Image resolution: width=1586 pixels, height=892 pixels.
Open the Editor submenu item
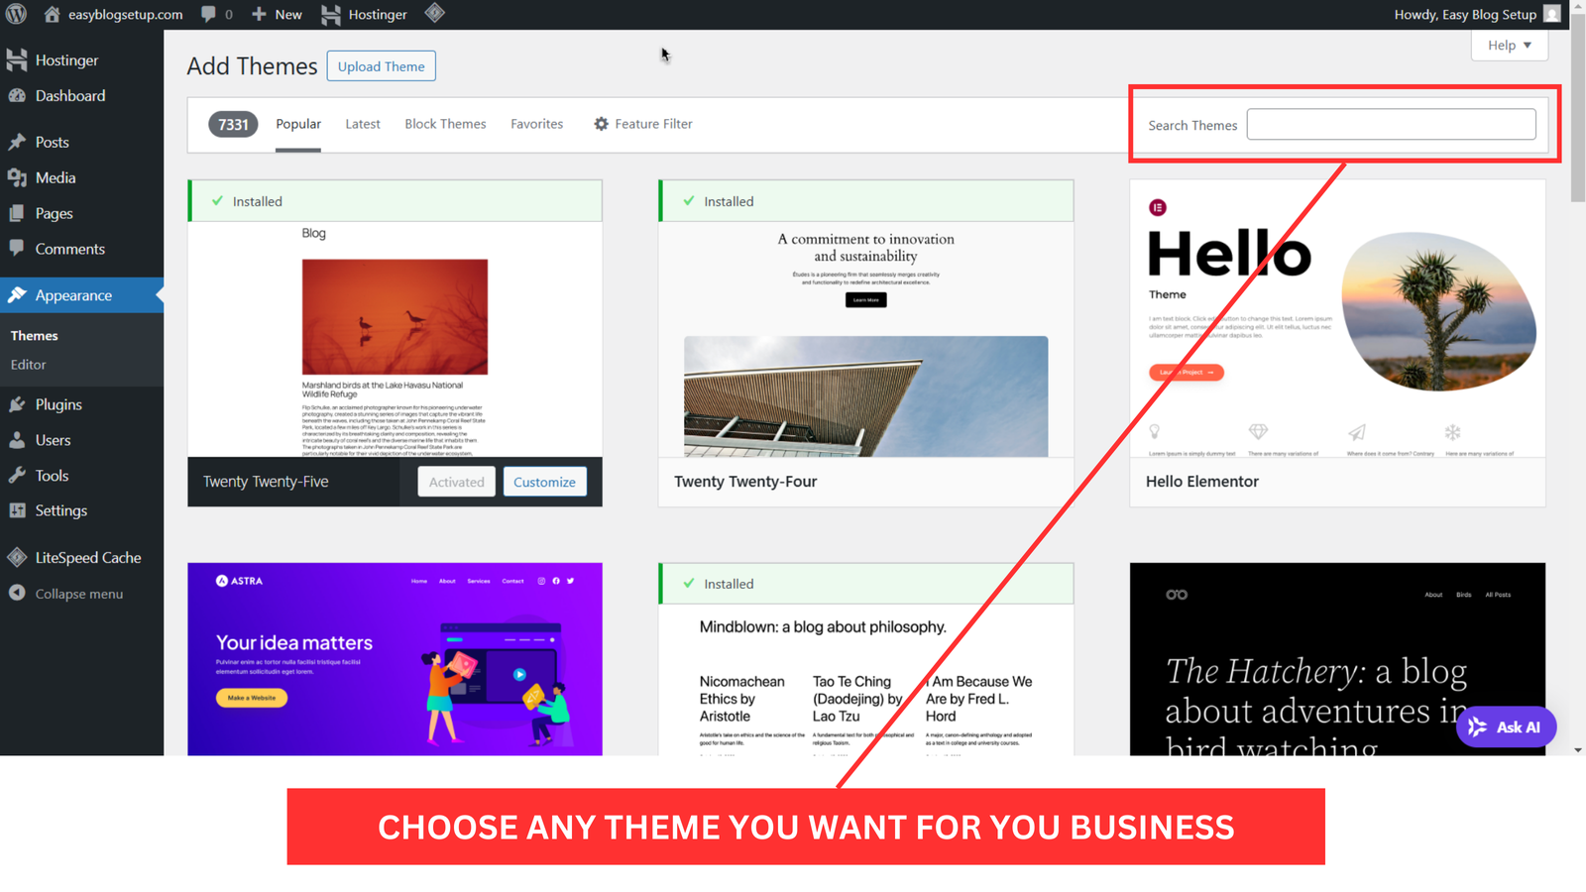point(28,365)
